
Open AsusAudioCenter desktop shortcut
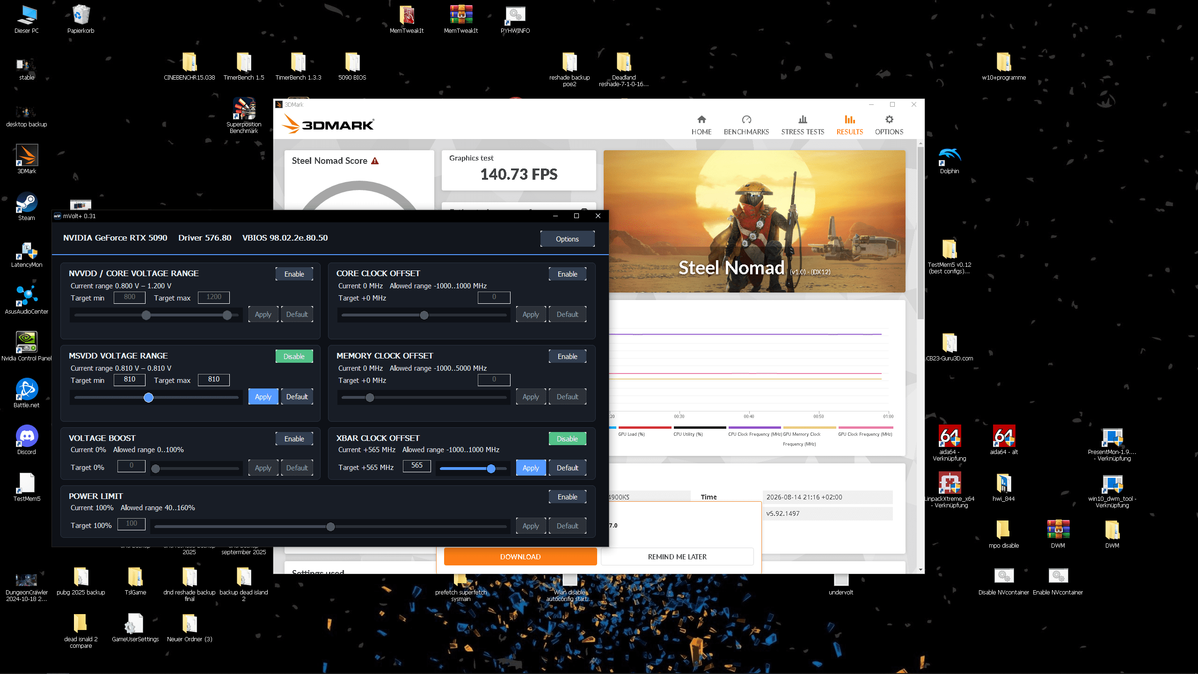coord(27,300)
